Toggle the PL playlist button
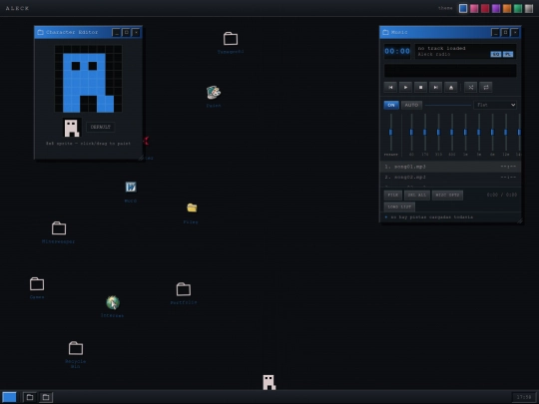This screenshot has height=404, width=539. tap(508, 54)
